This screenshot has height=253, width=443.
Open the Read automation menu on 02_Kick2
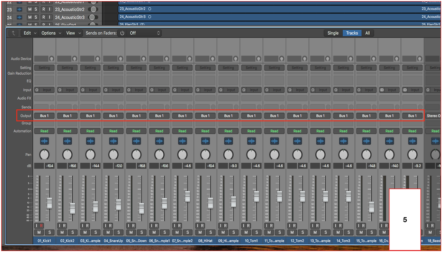[x=67, y=131]
